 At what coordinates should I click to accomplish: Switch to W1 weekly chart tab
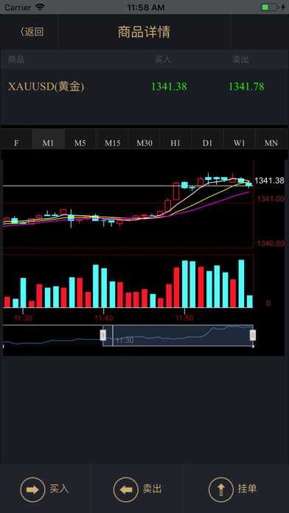click(240, 139)
